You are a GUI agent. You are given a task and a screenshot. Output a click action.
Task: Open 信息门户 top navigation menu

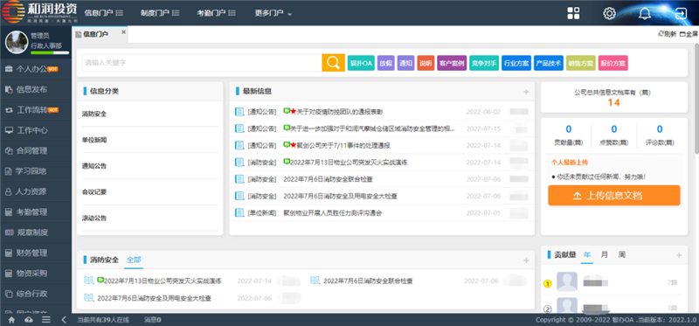(103, 13)
